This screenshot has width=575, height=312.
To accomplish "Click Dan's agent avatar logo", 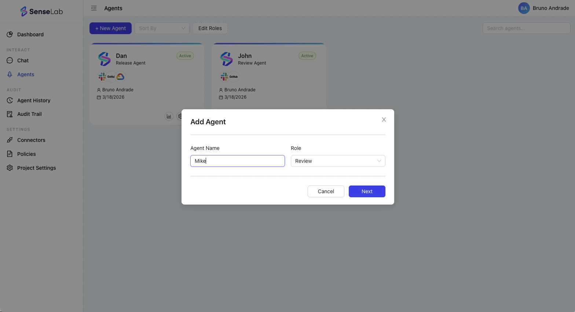I will coord(105,59).
